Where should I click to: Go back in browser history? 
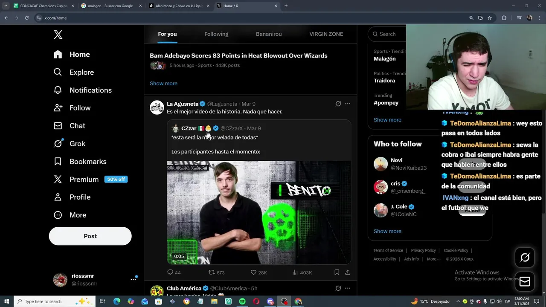6,18
